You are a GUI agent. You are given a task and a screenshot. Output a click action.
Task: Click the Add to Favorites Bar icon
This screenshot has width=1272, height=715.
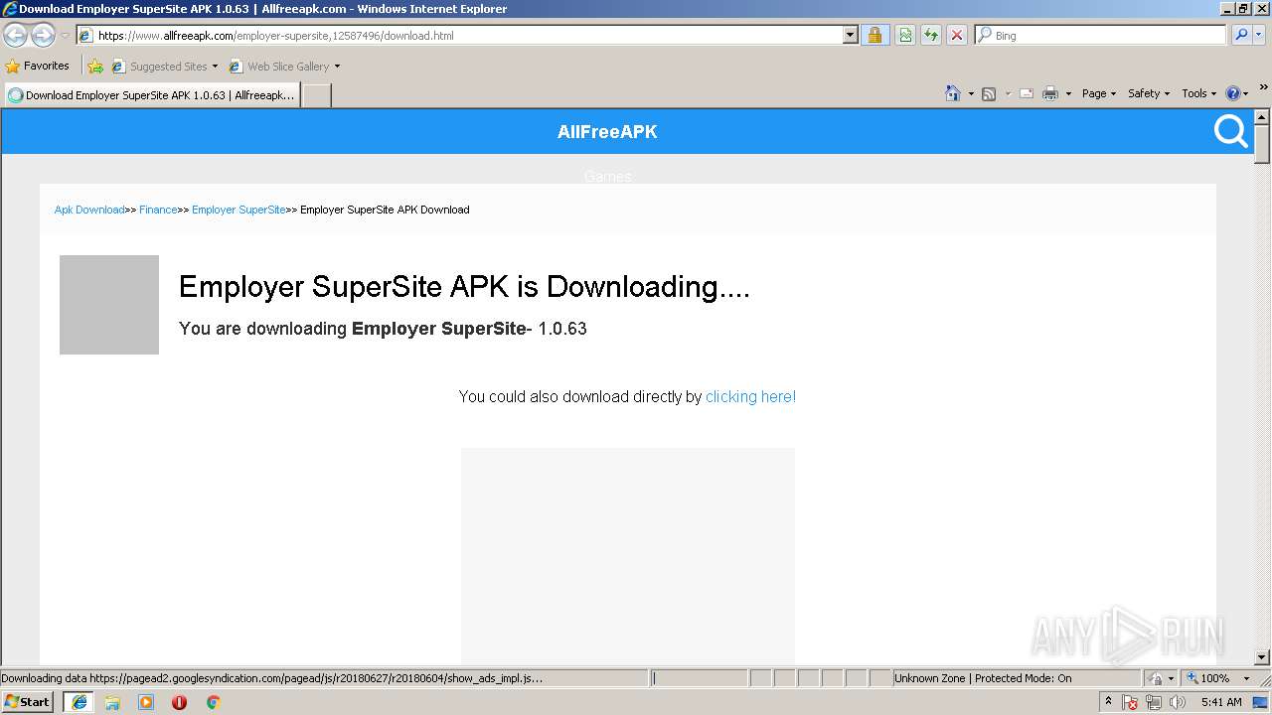click(95, 67)
